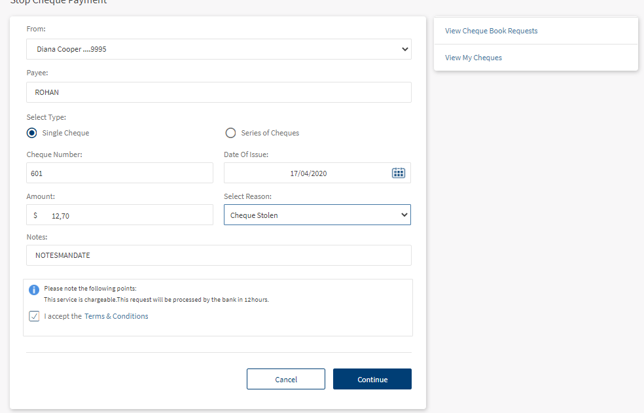Click into the Cheque Number field

120,173
